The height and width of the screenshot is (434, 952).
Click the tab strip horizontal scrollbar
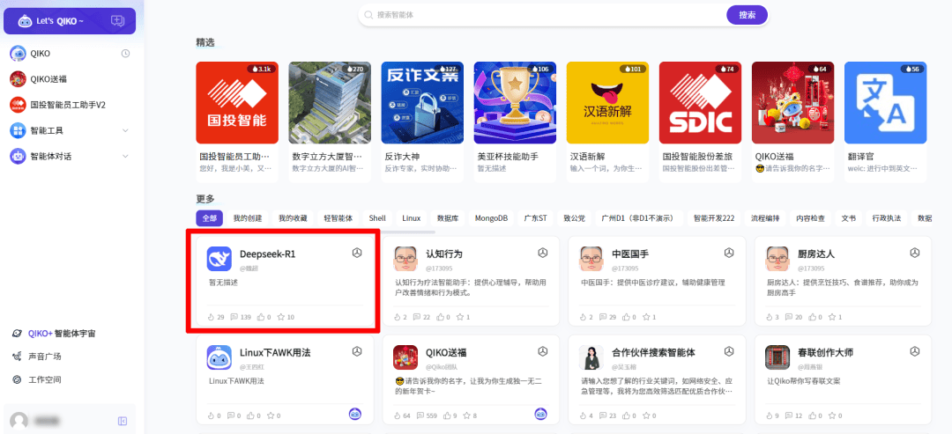click(316, 232)
